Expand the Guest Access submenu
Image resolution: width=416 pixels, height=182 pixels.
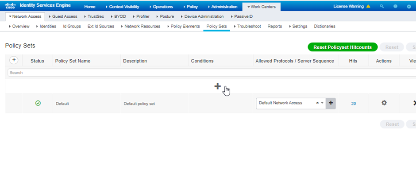tap(63, 16)
